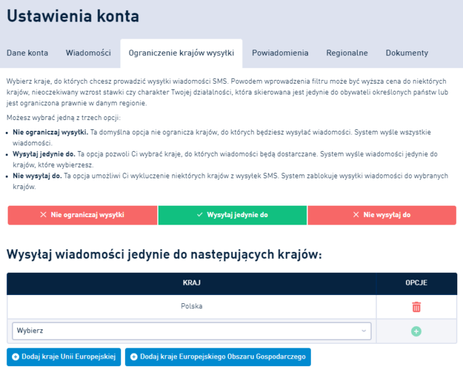This screenshot has height=375, width=463.
Task: Click bold text Wysyłaj jedynie do. in list
Action: [x=44, y=154]
